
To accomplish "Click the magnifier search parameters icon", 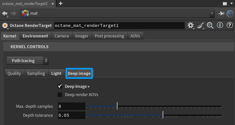I will pyautogui.click(x=210, y=25).
